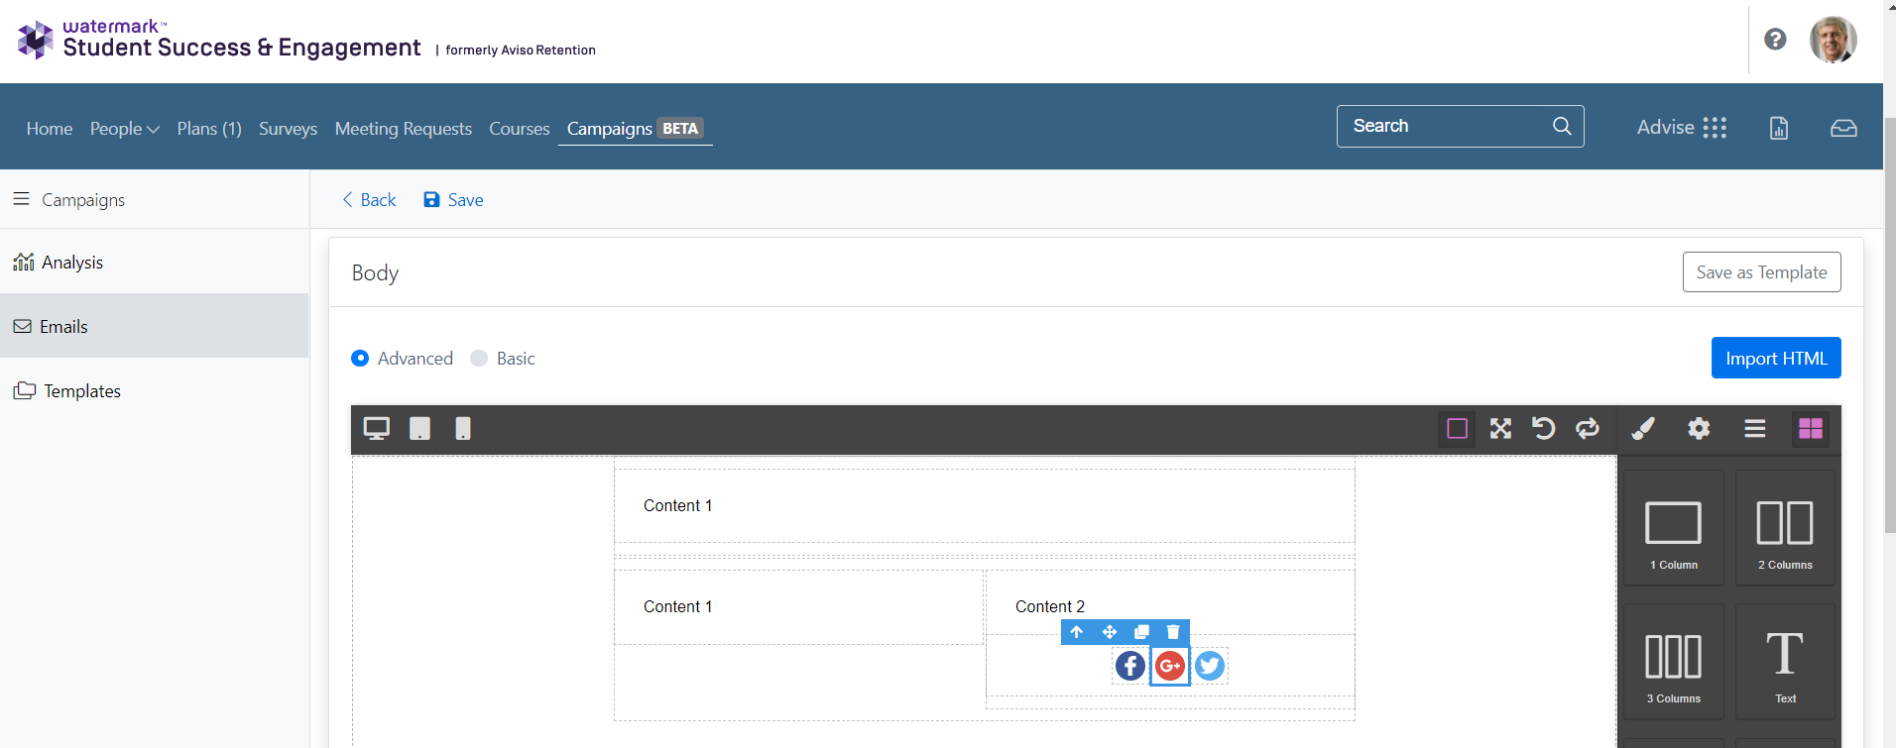Switch to mobile phone preview
Screen dimensions: 1896x748
[463, 429]
